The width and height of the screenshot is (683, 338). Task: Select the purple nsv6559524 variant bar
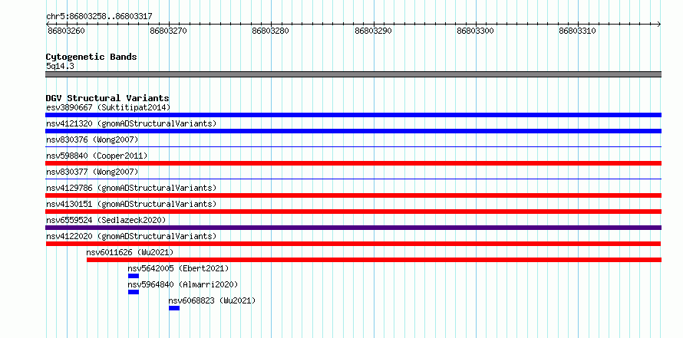click(x=353, y=228)
